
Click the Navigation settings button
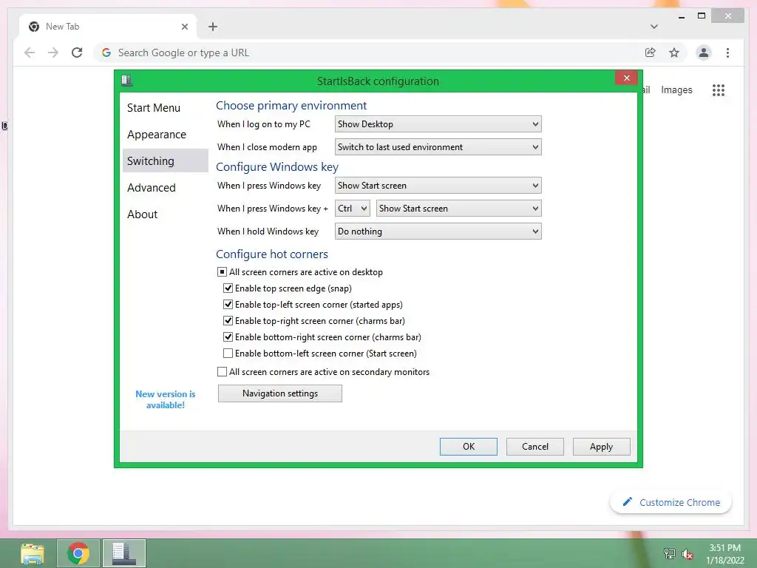[280, 393]
